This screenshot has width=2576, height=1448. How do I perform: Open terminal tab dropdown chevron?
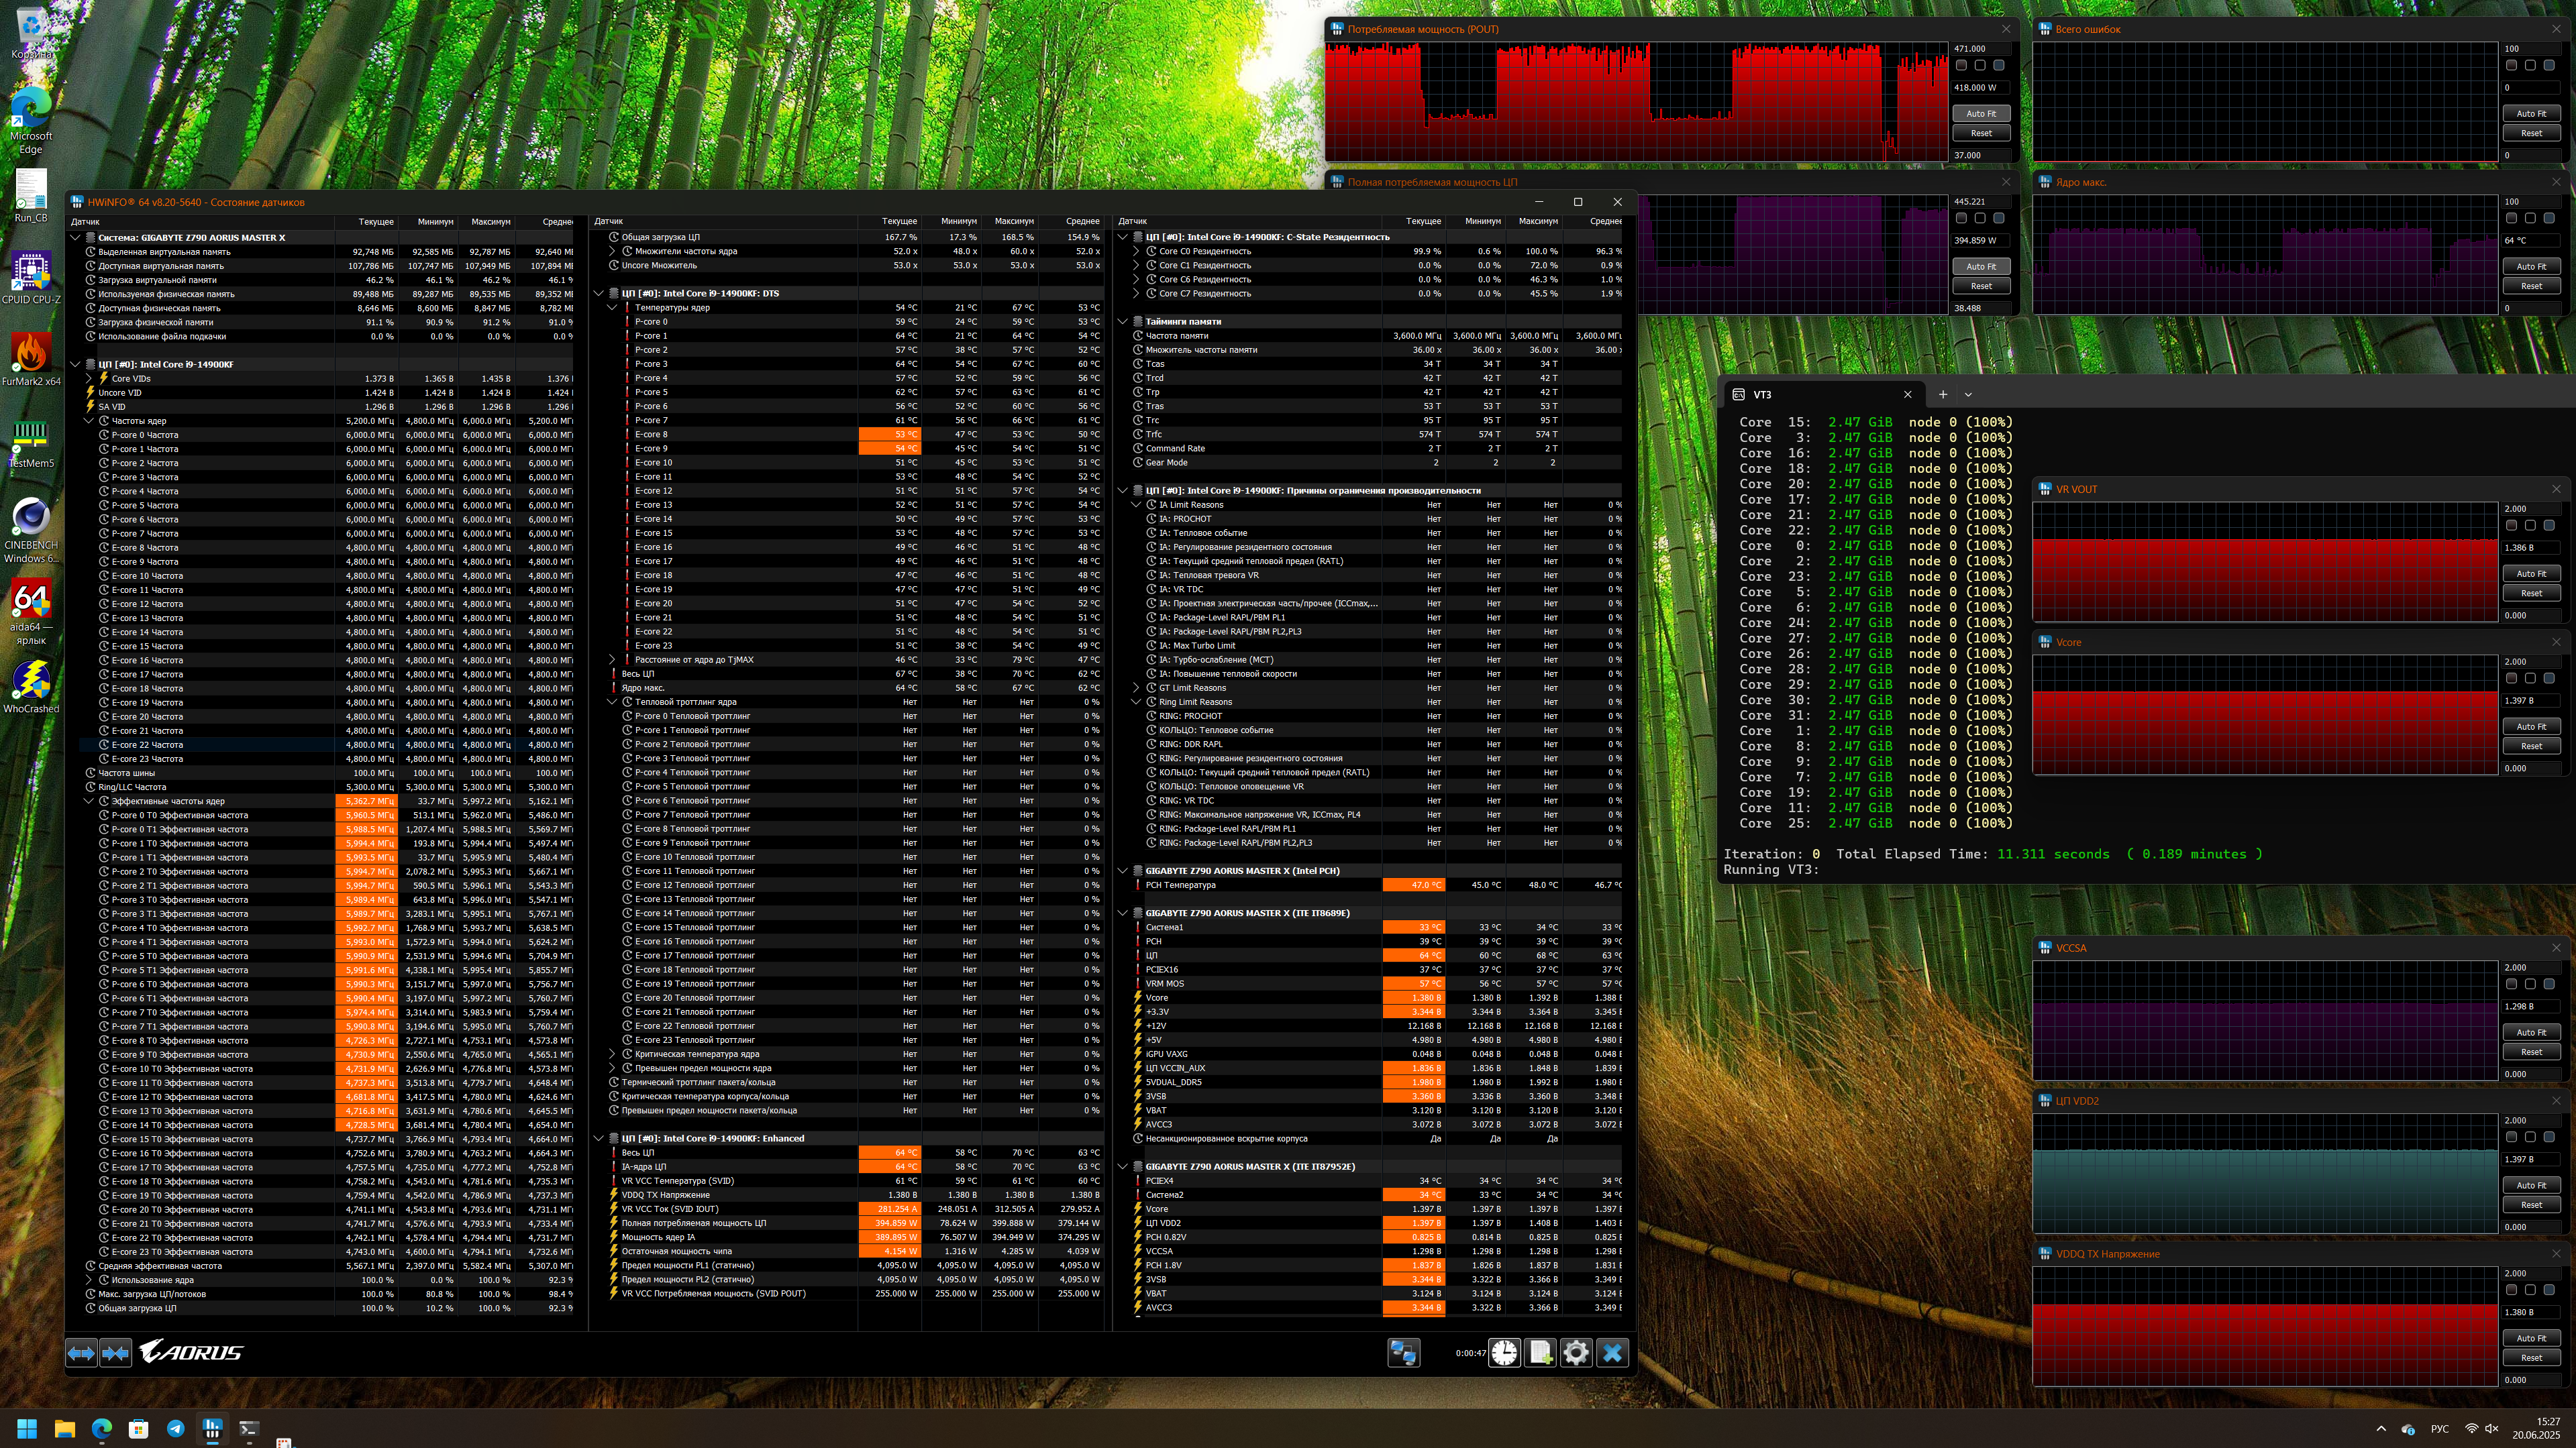pyautogui.click(x=1968, y=395)
